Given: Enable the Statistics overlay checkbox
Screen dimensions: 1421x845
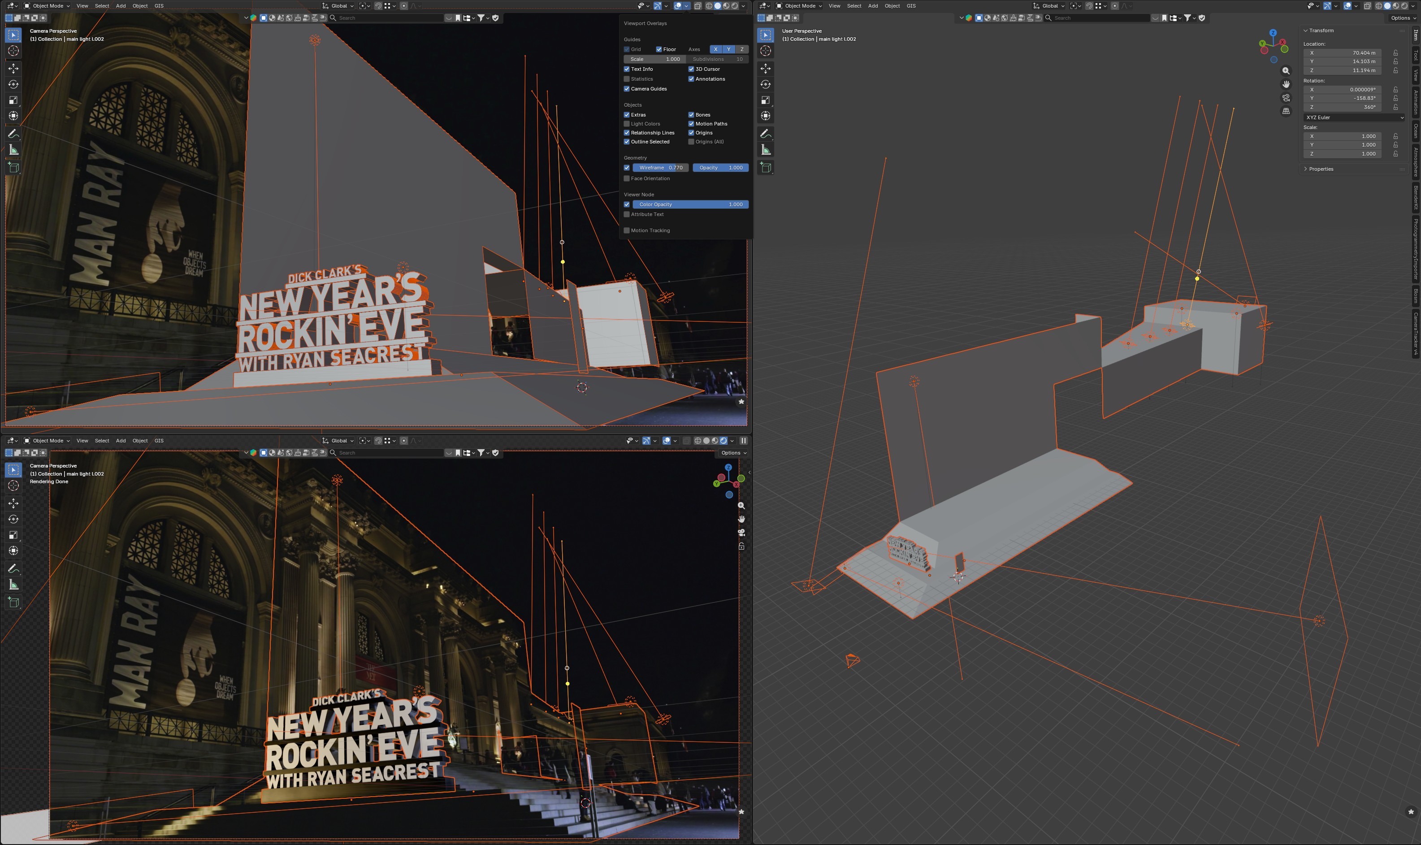Looking at the screenshot, I should 627,79.
